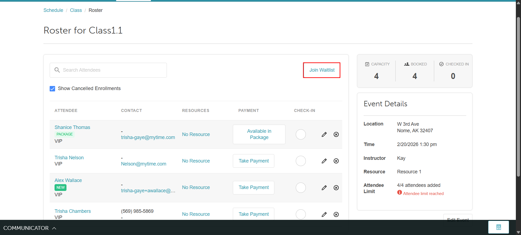
Task: Cancel Shanice Thomas enrollment with X icon
Action: click(336, 134)
